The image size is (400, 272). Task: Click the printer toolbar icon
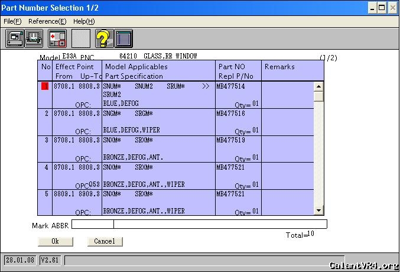[x=34, y=38]
